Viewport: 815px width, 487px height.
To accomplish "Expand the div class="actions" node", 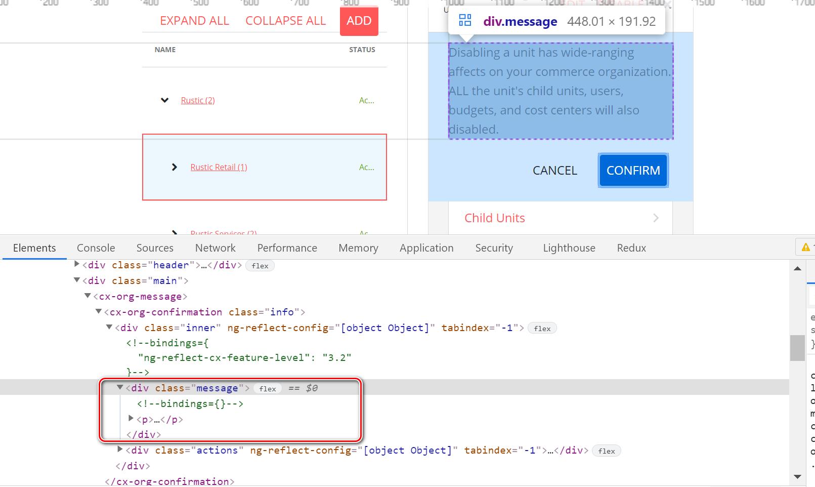I will point(120,449).
